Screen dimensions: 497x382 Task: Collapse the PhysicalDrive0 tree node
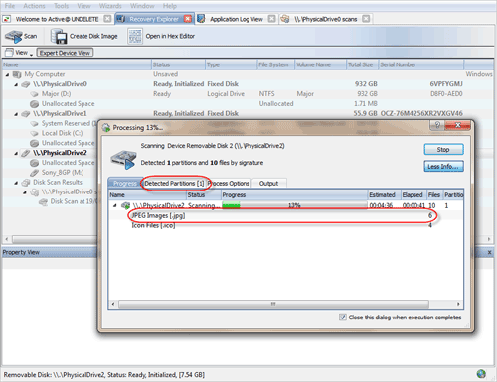[x=16, y=85]
